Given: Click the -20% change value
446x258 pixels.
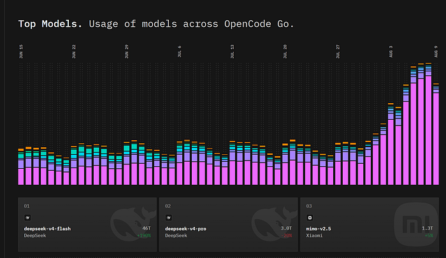Looking at the screenshot, I should (287, 236).
